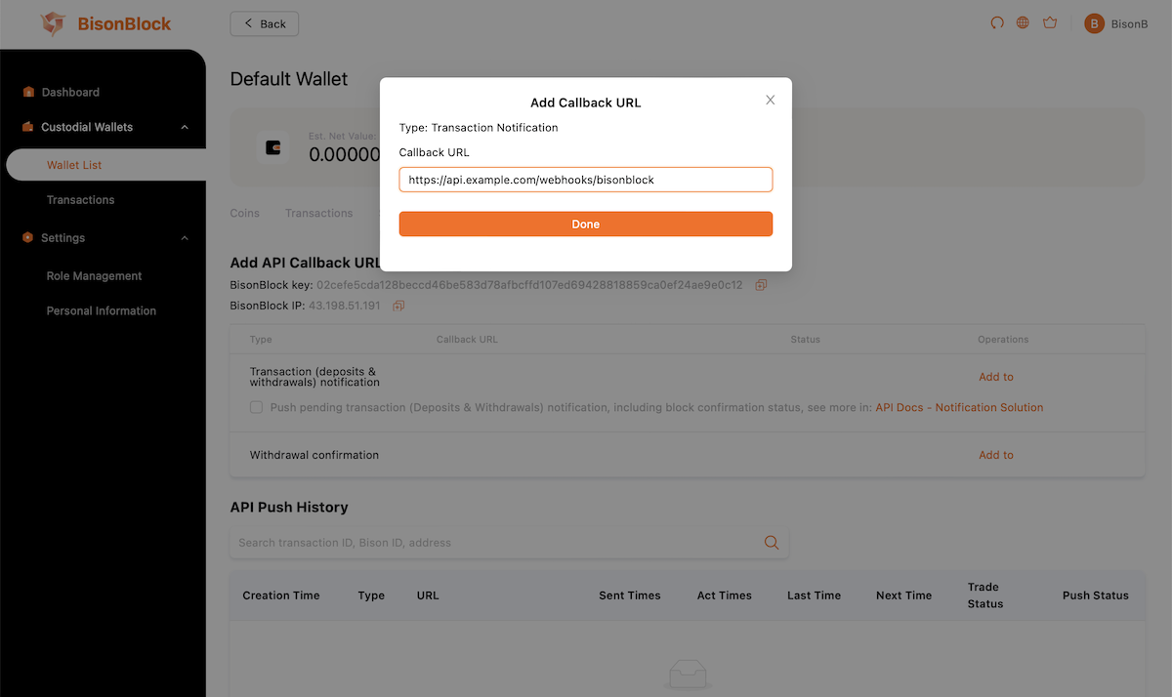
Task: Click the BisonBlock logo icon
Action: click(53, 23)
